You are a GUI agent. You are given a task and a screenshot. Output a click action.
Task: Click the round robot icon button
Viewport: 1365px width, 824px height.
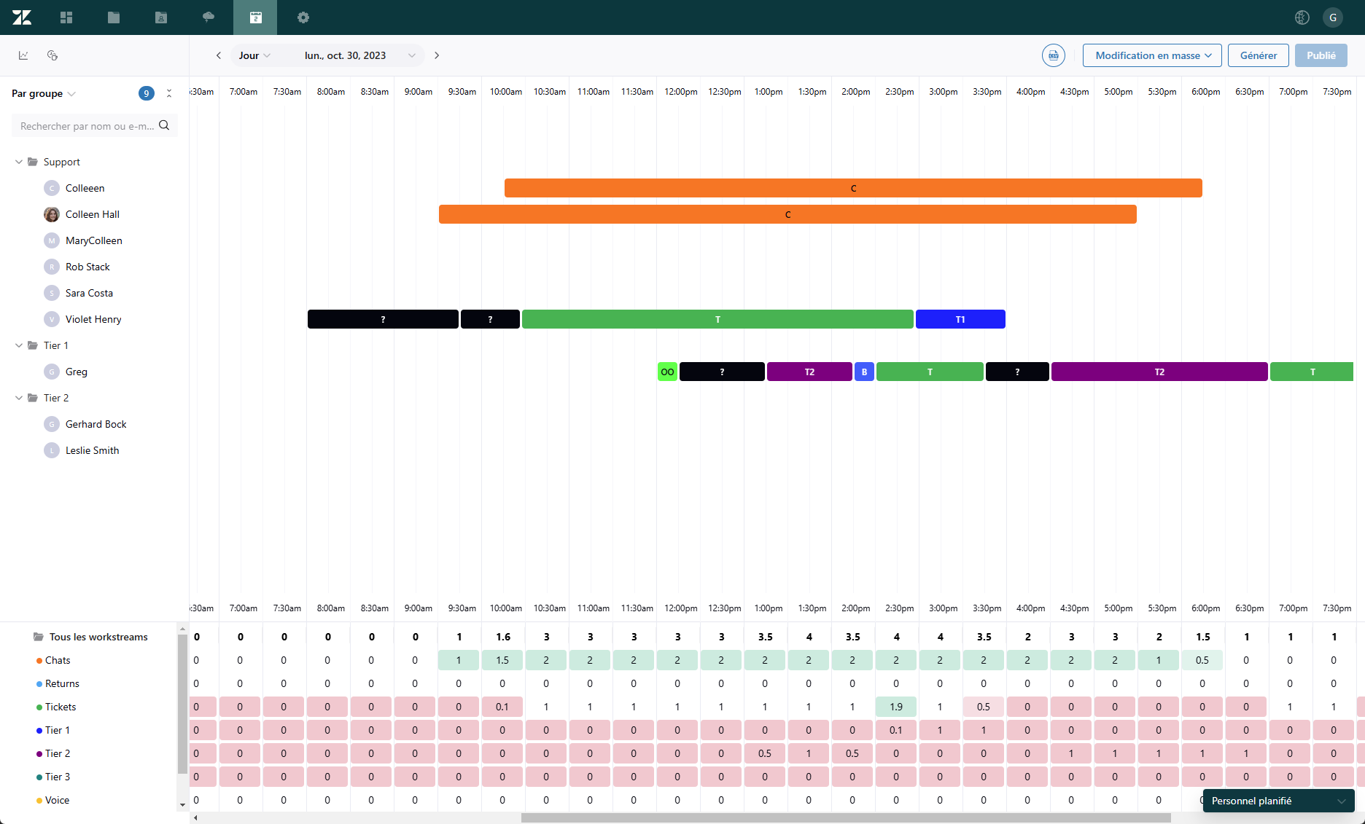1054,55
